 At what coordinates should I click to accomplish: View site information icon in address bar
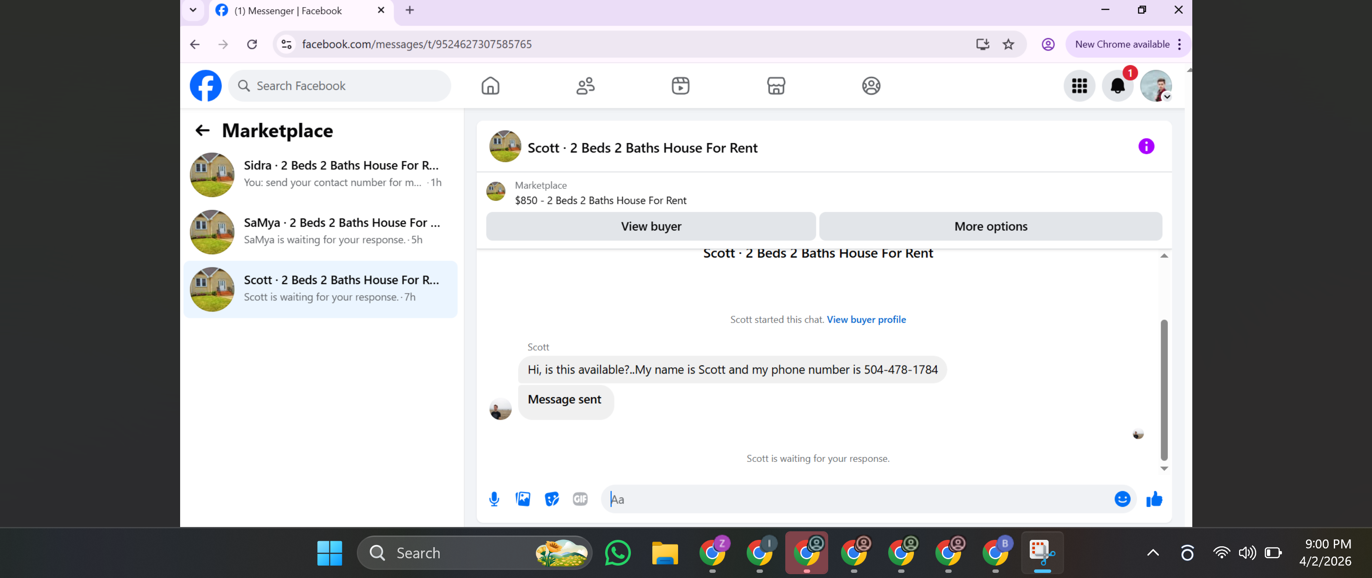[x=286, y=44]
